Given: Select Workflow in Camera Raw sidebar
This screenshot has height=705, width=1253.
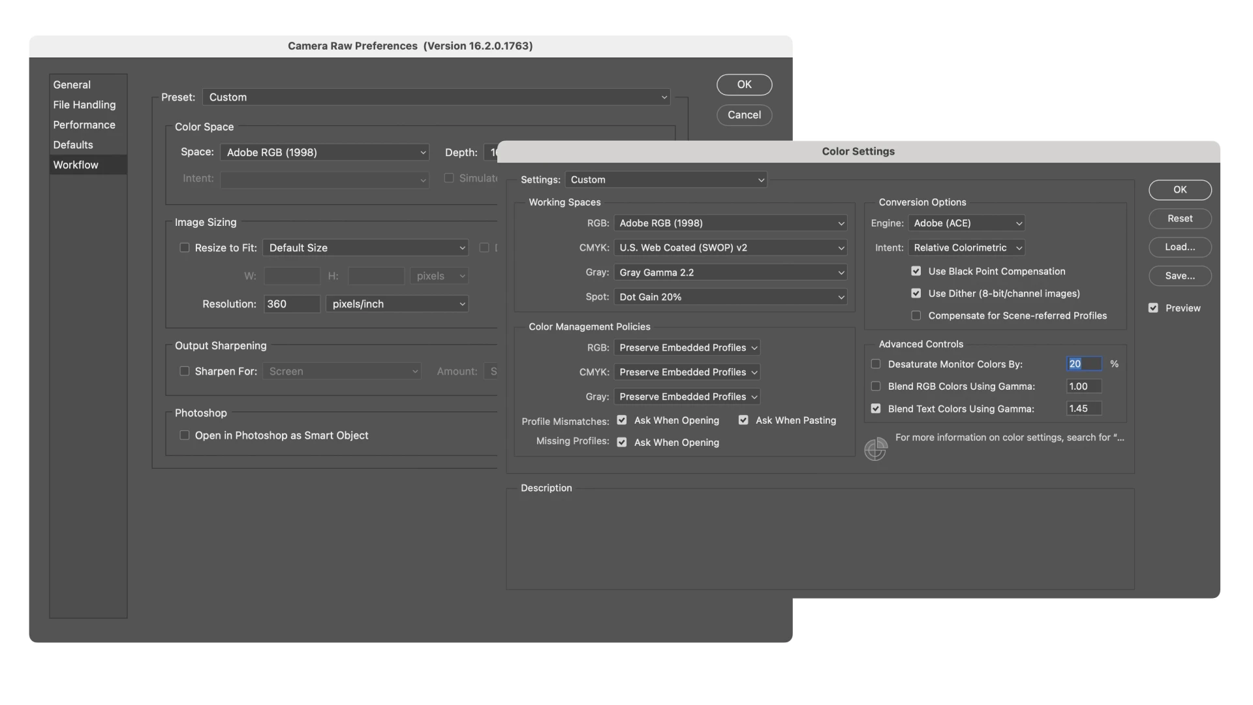Looking at the screenshot, I should coord(88,164).
